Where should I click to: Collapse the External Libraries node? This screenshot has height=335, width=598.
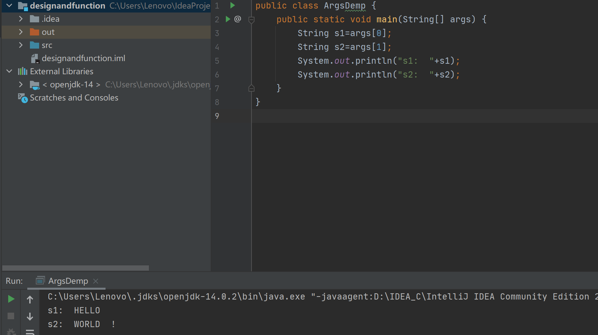[9, 71]
